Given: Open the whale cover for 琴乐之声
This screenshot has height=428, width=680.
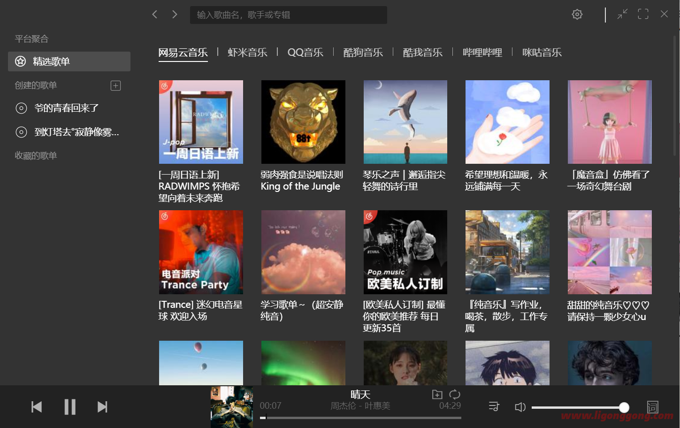Looking at the screenshot, I should click(x=405, y=122).
